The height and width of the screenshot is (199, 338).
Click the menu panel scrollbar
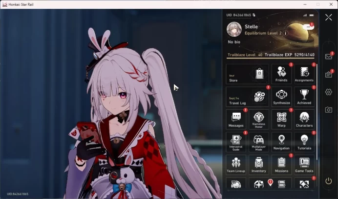point(317,112)
